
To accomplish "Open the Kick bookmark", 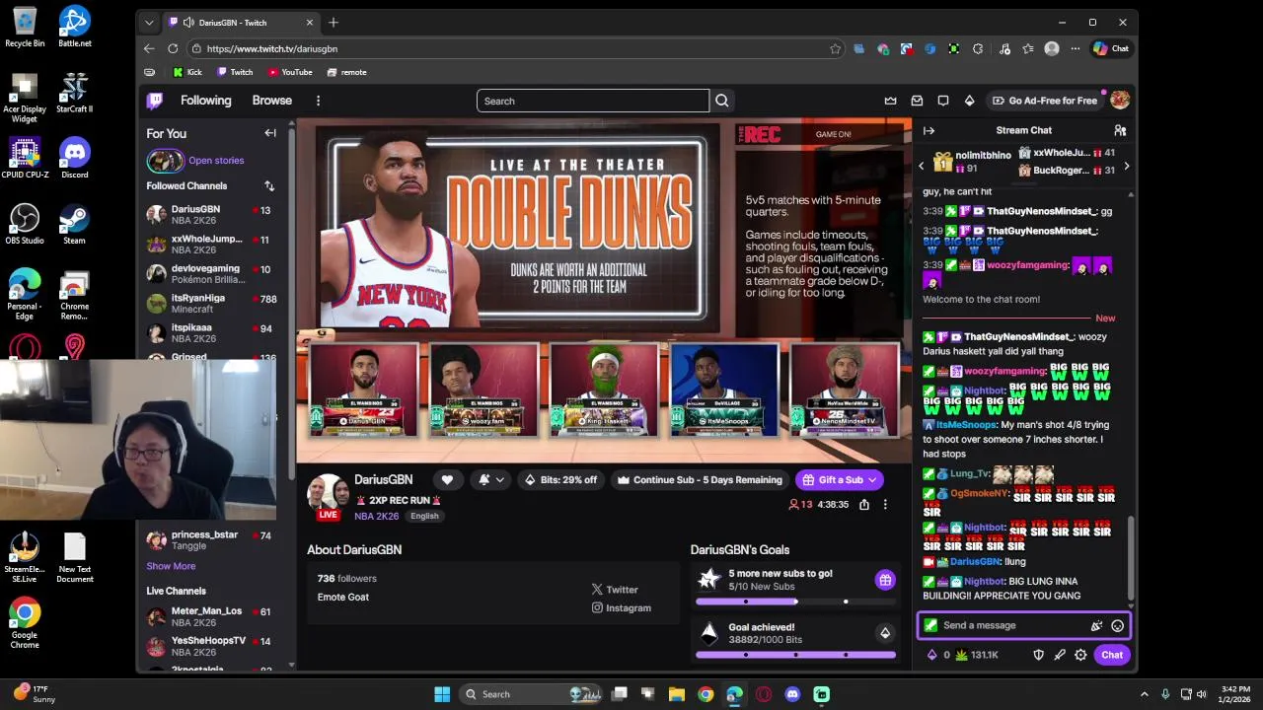I will (187, 72).
